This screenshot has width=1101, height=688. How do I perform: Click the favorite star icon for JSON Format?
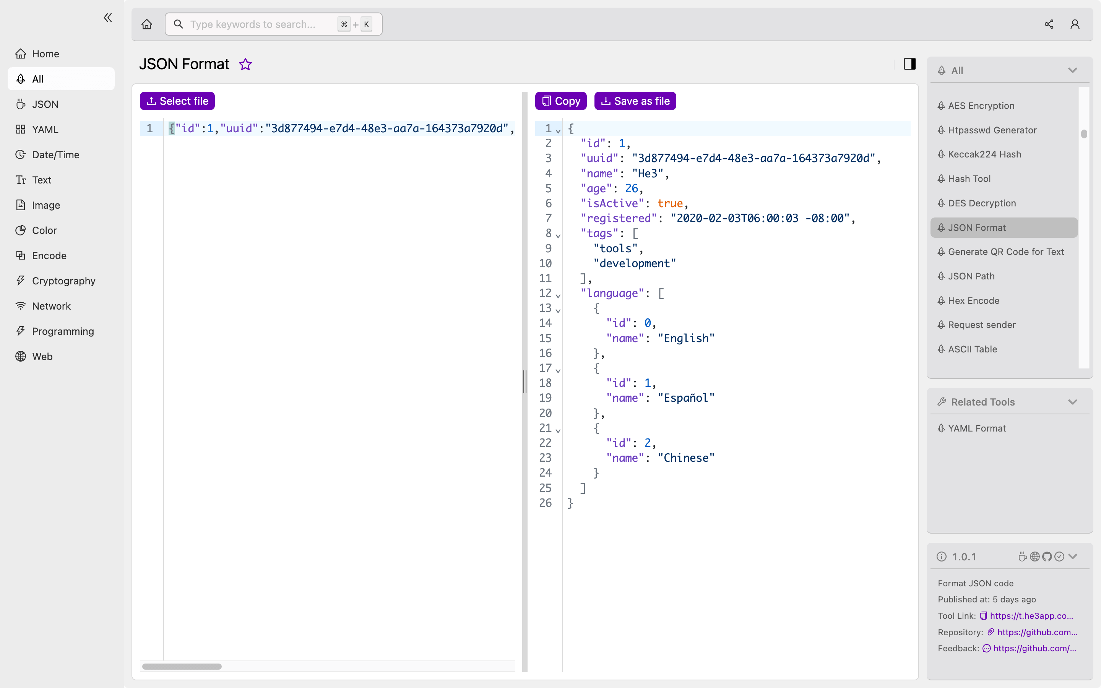click(245, 64)
